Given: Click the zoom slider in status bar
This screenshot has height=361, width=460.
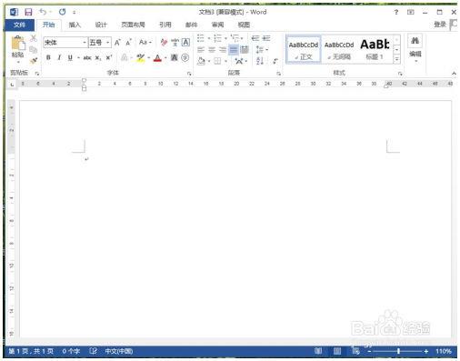Looking at the screenshot, I should [x=398, y=351].
